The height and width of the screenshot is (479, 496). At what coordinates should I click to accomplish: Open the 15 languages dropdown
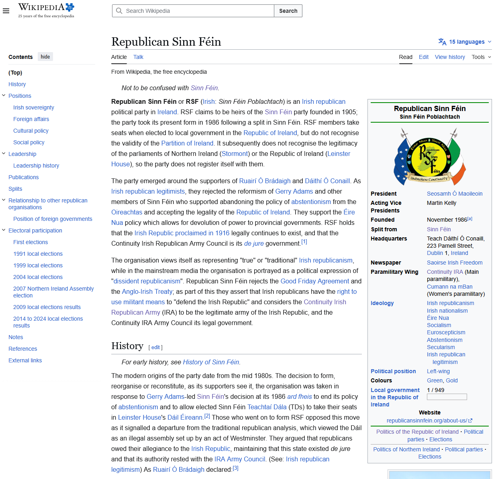465,42
